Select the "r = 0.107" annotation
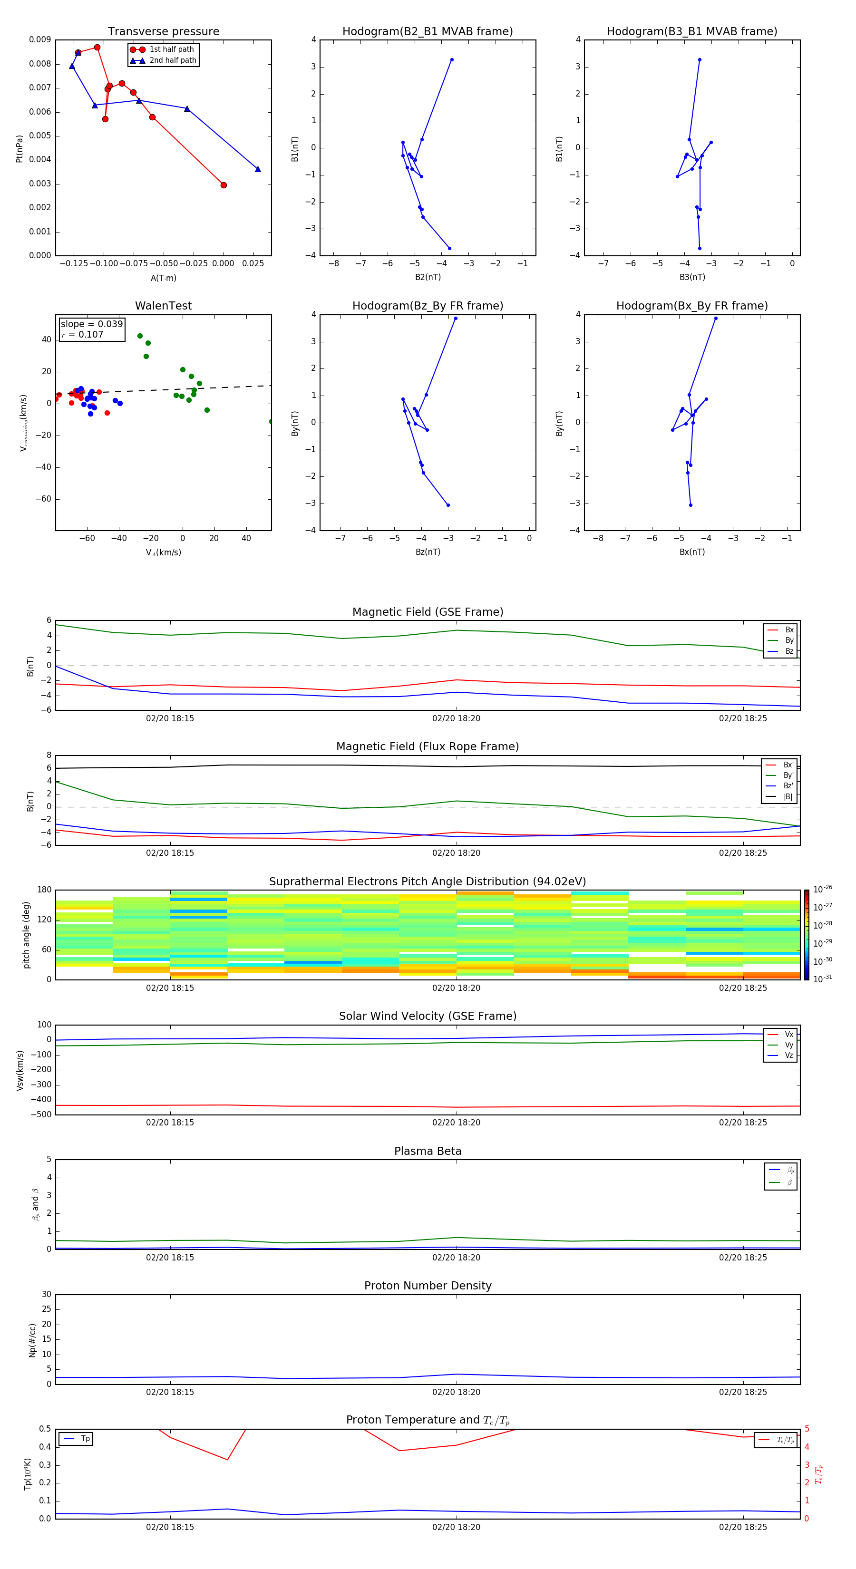856x1569 pixels. [82, 334]
